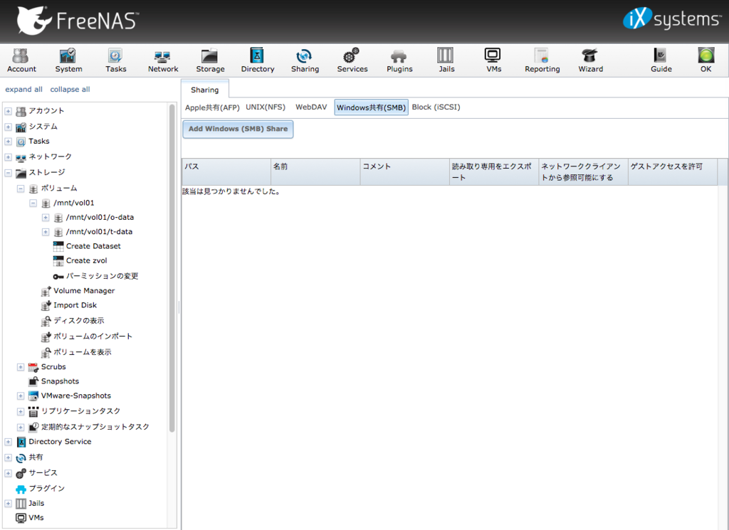Collapse the ストレージ tree node
The image size is (729, 530).
[x=9, y=173]
